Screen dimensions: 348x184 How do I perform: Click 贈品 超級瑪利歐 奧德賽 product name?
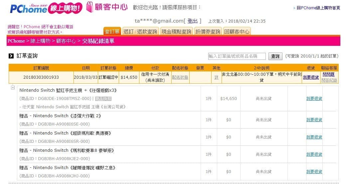tap(65, 133)
